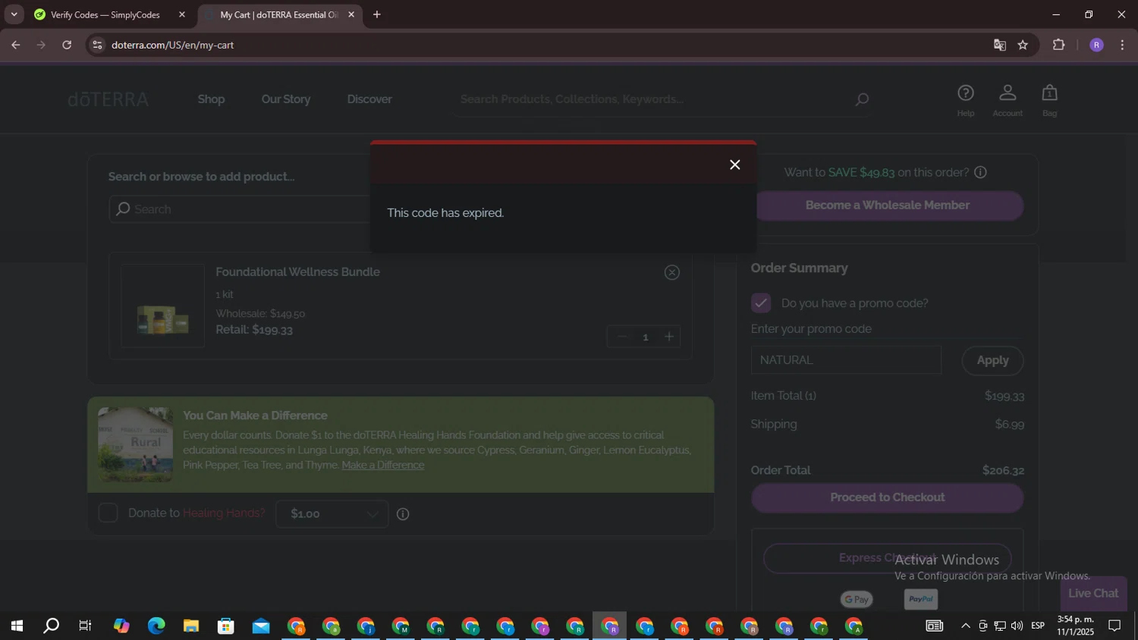The height and width of the screenshot is (640, 1138).
Task: Click the Rural school donation image
Action: click(x=135, y=444)
